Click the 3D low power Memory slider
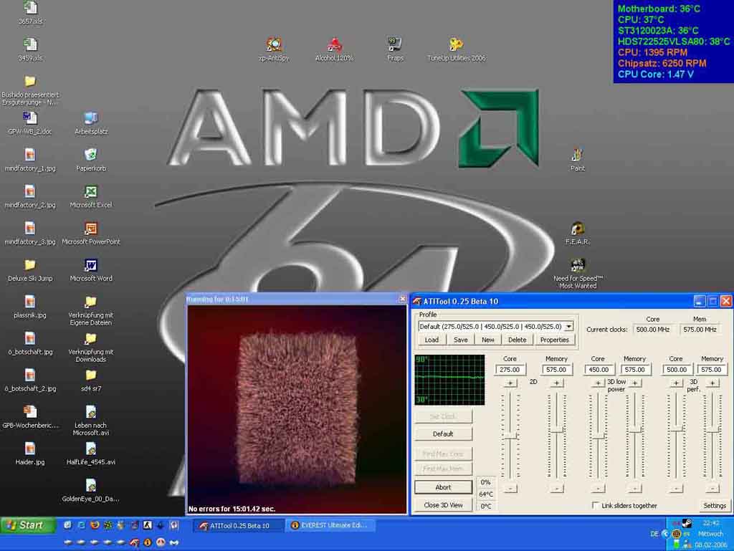The width and height of the screenshot is (734, 551). [635, 429]
